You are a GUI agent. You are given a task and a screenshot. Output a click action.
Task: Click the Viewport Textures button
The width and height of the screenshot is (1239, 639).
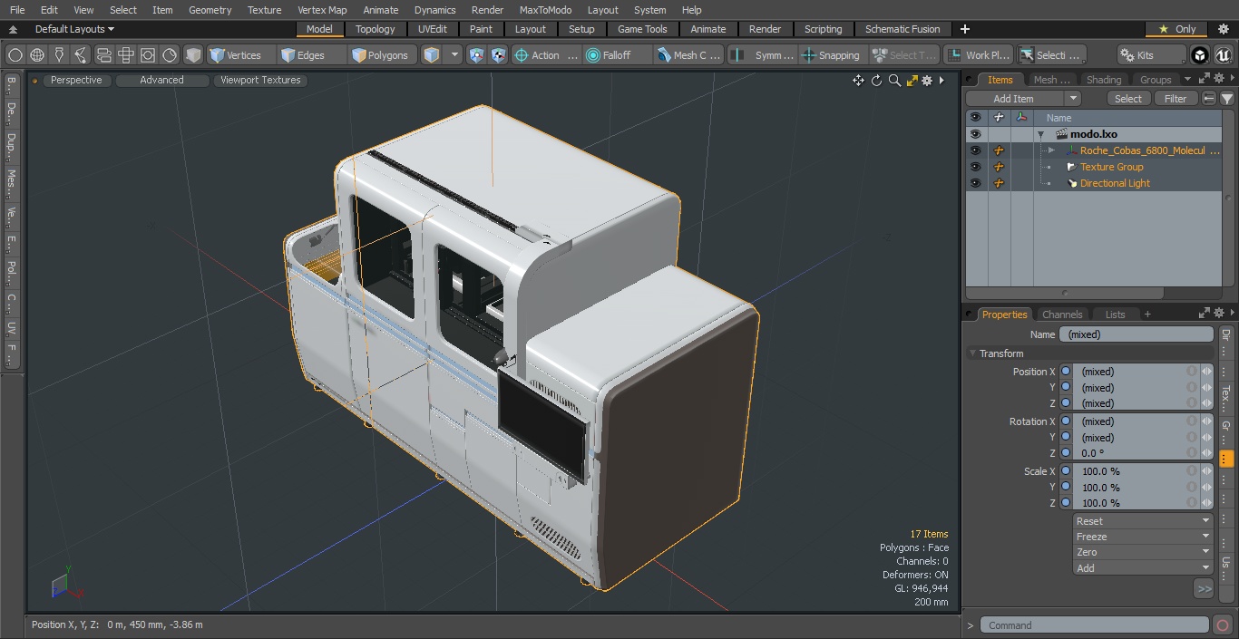(x=260, y=80)
